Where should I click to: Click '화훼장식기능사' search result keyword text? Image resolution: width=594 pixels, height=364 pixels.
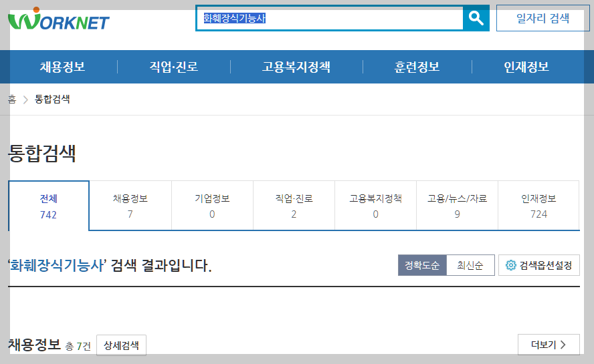pyautogui.click(x=58, y=265)
